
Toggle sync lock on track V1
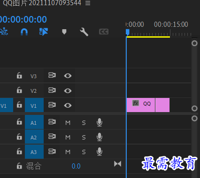coord(52,105)
